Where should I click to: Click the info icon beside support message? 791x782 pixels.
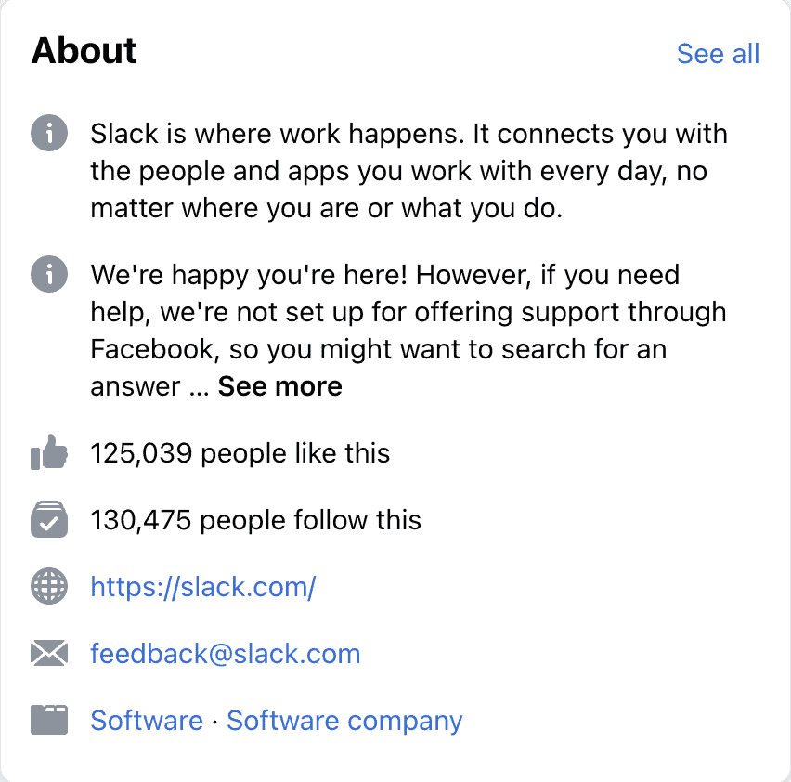click(49, 274)
